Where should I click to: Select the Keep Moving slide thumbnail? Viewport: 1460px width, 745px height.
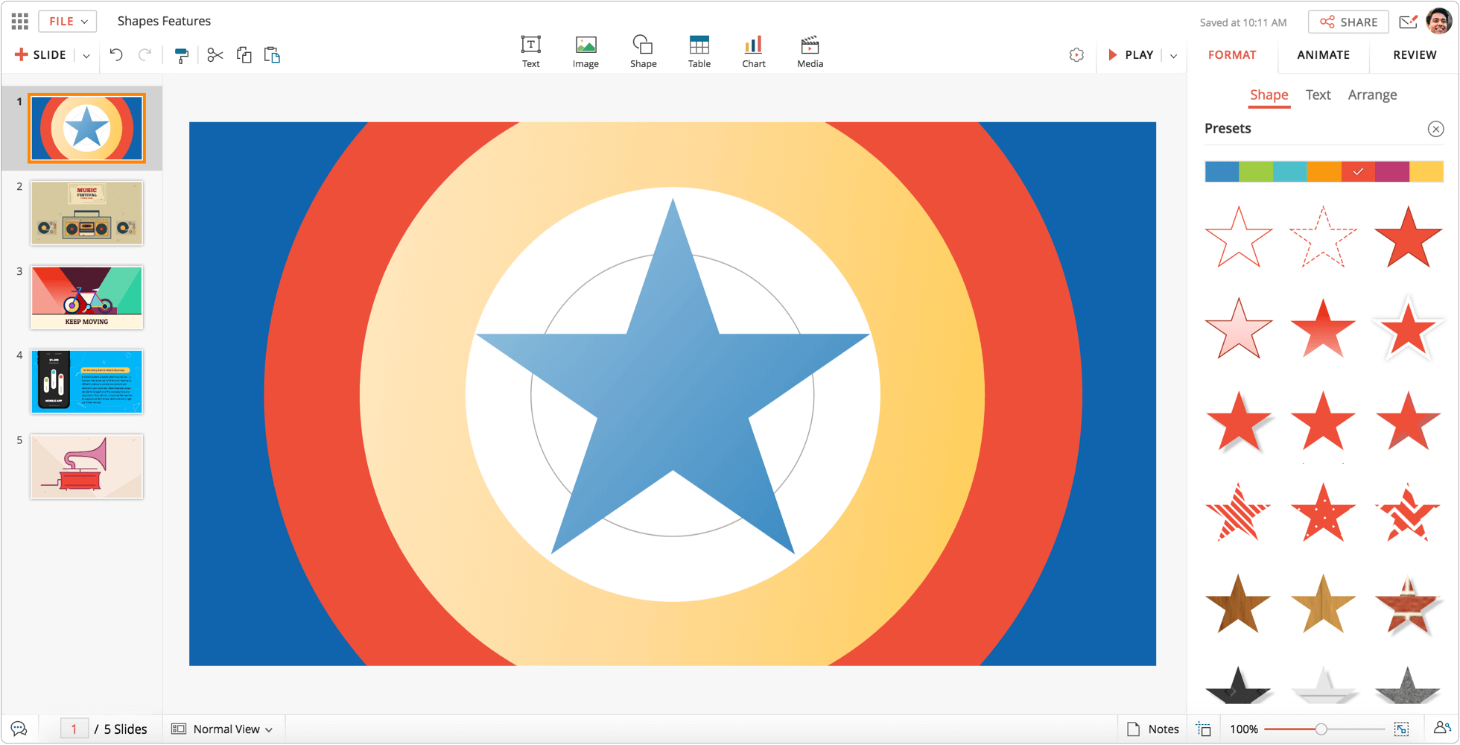[87, 297]
